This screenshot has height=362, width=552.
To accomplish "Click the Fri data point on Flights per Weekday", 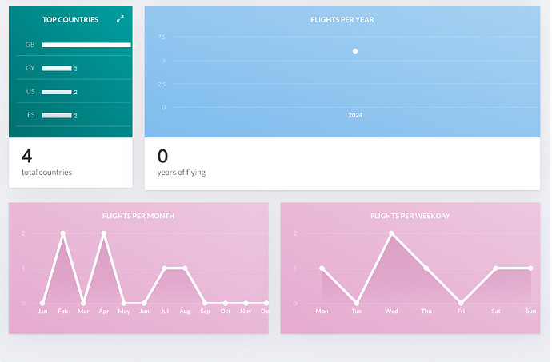I will click(461, 303).
